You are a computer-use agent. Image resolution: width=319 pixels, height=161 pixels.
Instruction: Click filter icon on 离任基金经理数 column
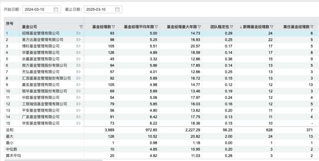(x=312, y=27)
